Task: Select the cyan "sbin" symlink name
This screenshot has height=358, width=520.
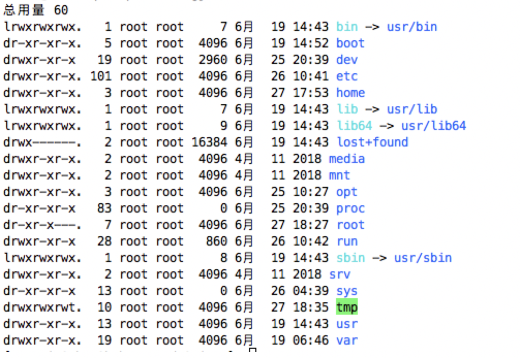Action: pos(350,258)
